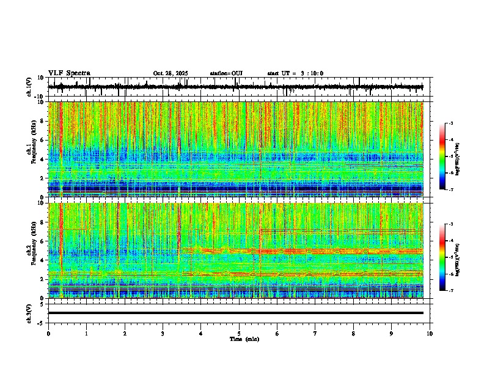Click the time axis tick label "7"
This screenshot has height=374, width=484.
click(x=315, y=334)
